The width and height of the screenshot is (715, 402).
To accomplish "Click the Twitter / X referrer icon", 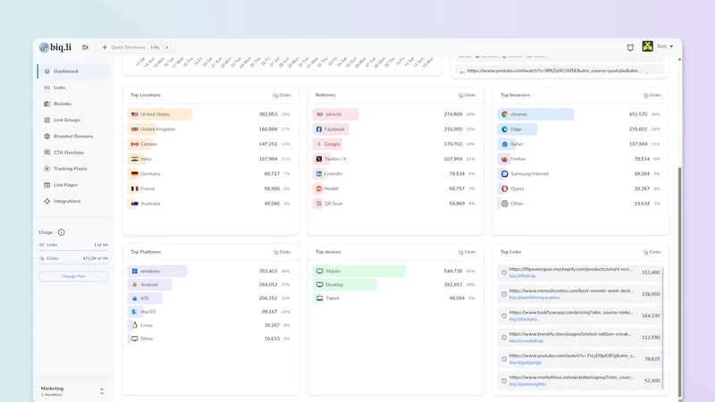I will pos(319,159).
